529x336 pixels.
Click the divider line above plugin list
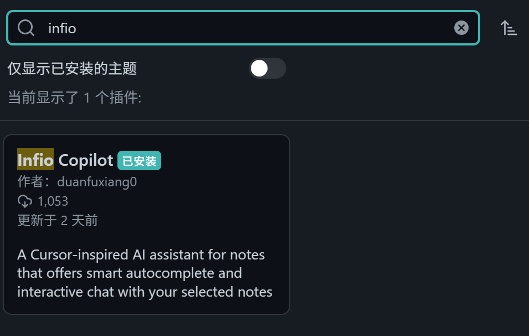(x=265, y=120)
